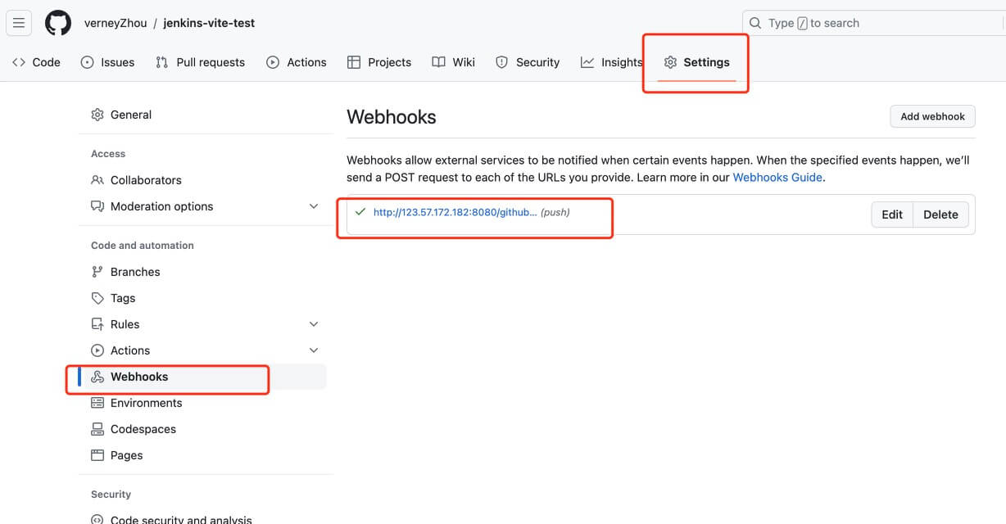Click the green webhook status checkmark

[x=360, y=212]
